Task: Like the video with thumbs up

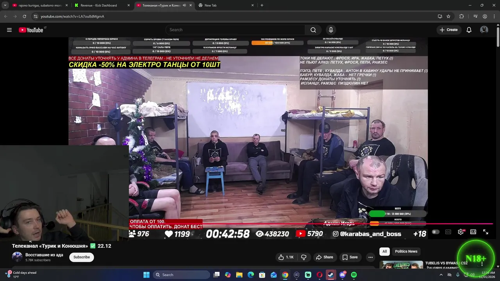Action: [286, 257]
